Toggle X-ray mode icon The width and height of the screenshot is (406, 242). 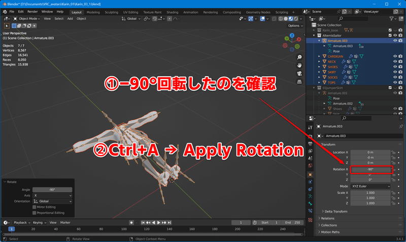[x=274, y=19]
